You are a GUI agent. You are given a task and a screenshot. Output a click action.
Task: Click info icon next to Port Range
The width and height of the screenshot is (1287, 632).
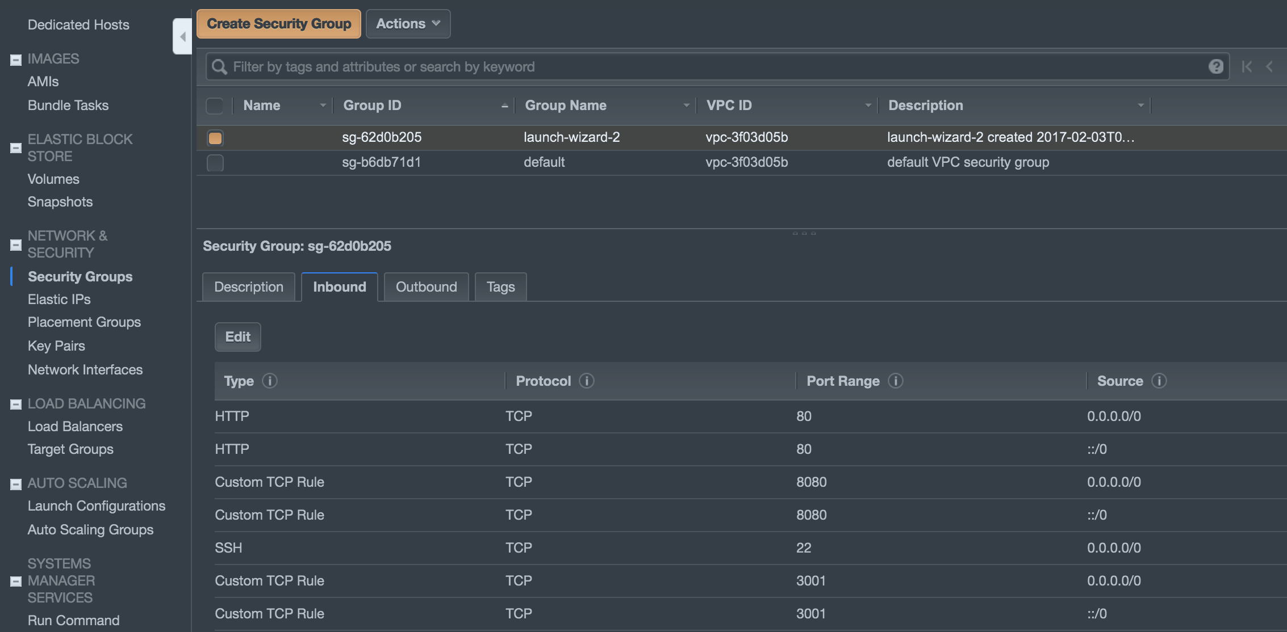coord(896,381)
